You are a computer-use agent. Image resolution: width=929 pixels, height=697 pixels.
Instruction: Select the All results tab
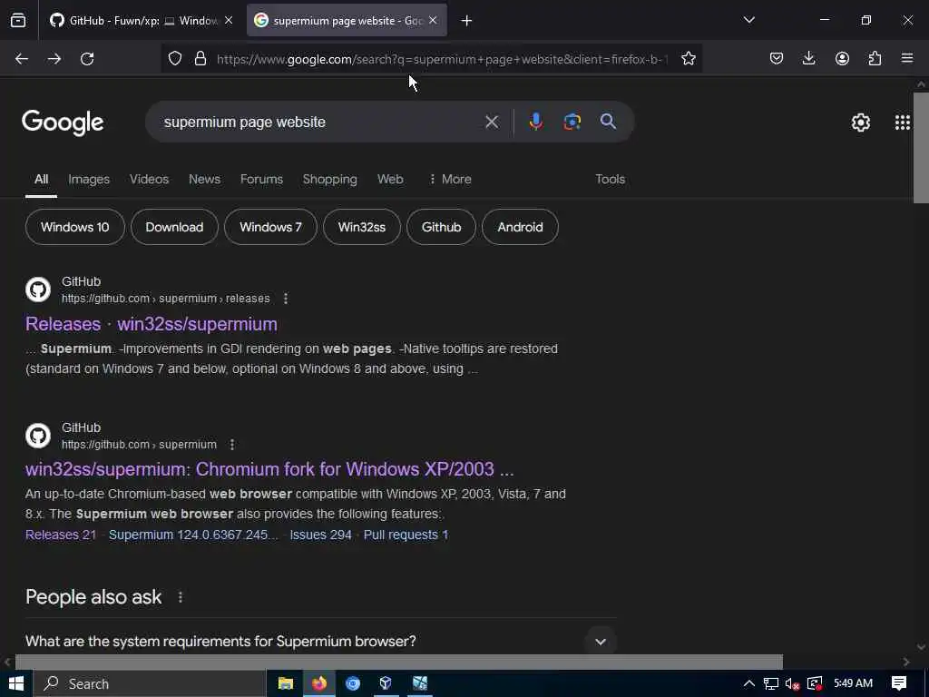click(x=41, y=179)
